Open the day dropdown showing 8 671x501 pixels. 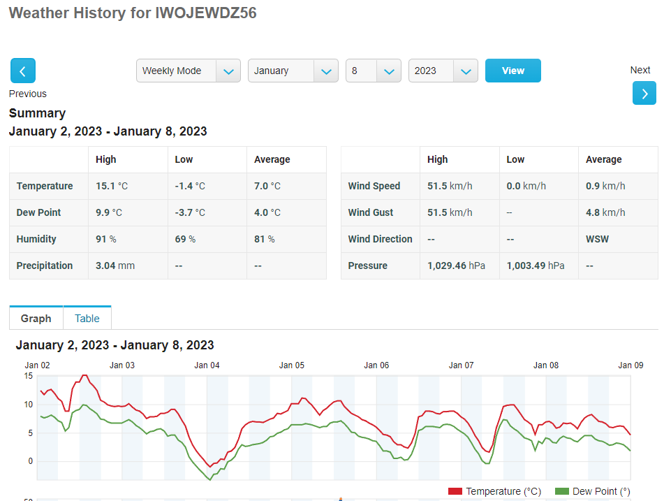(373, 71)
